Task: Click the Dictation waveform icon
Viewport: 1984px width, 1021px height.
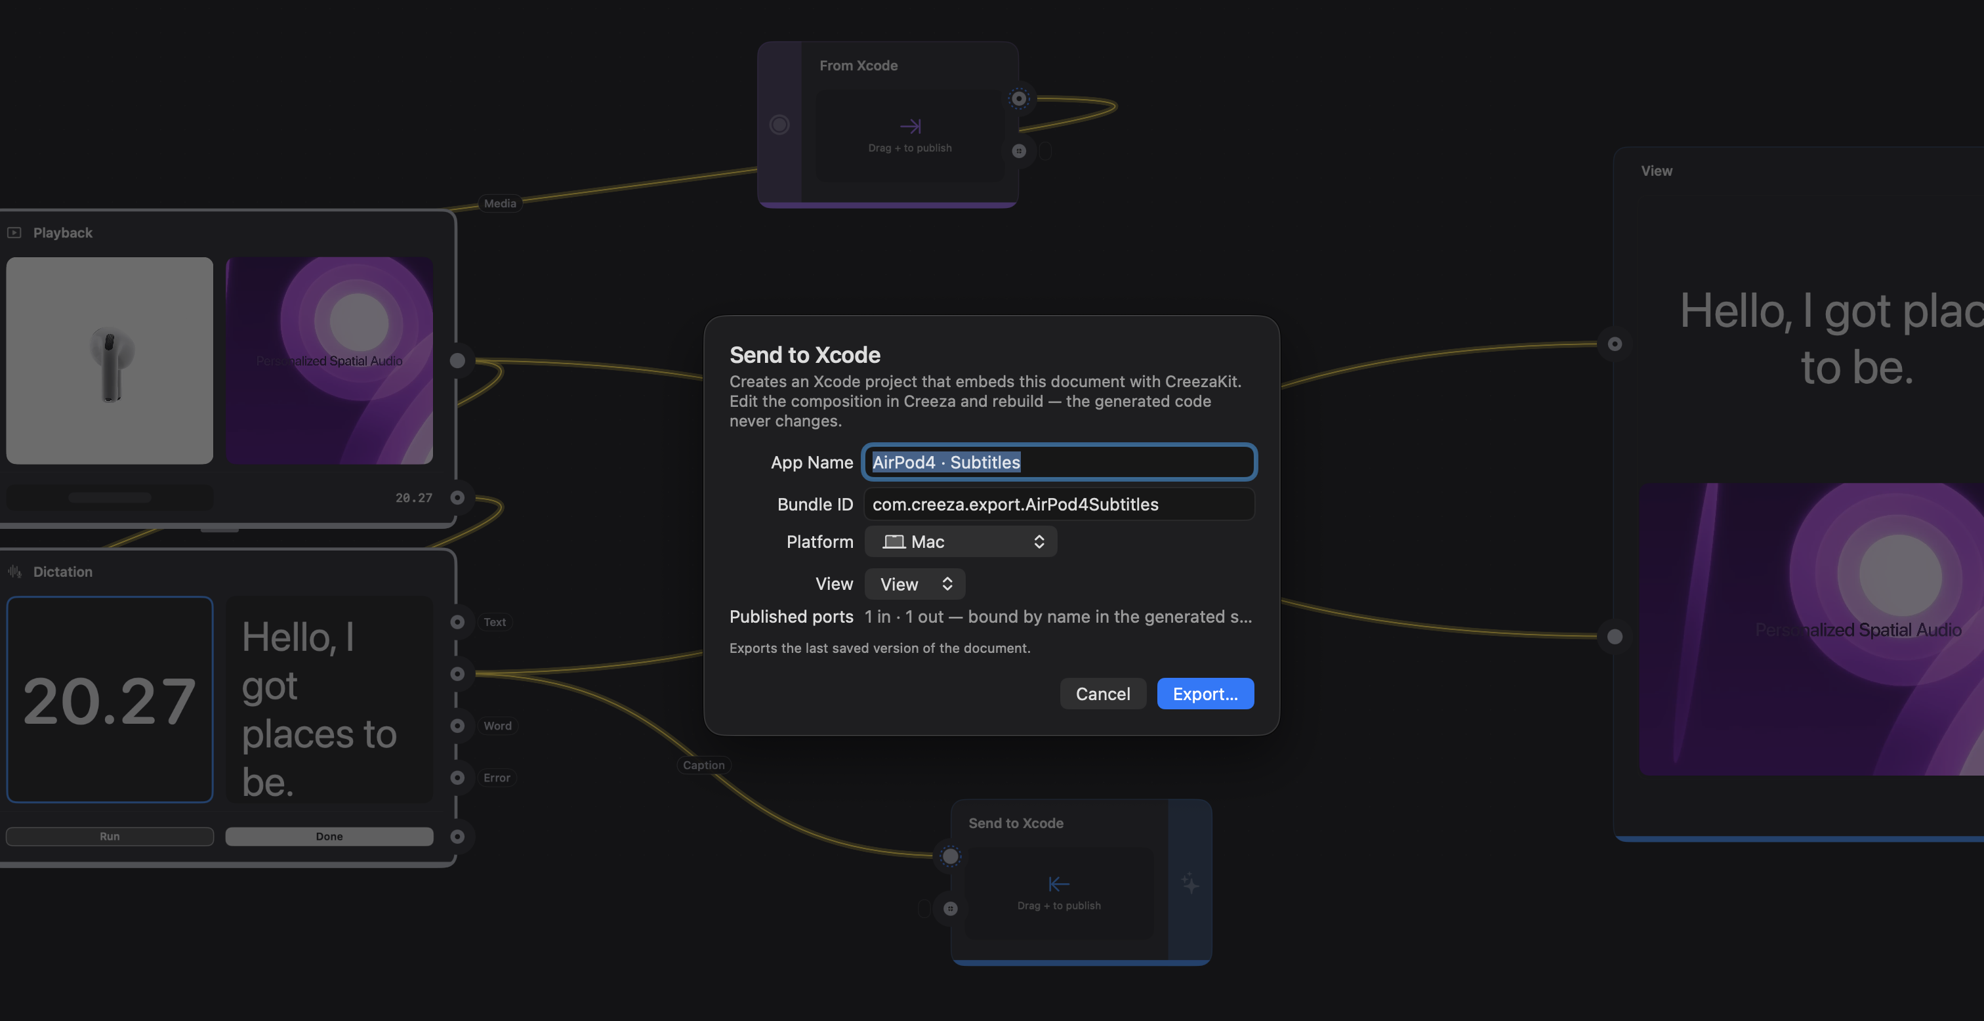Action: click(14, 572)
